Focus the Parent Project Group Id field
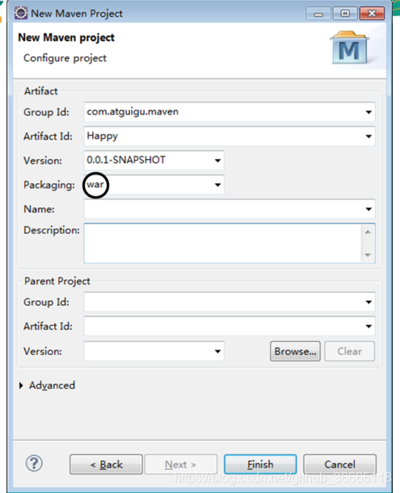 (x=229, y=302)
